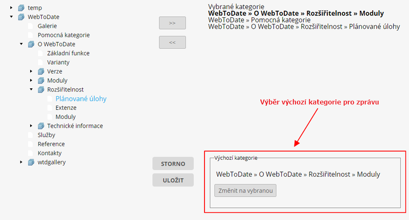Click the temp folder icon
The image size is (409, 220).
click(x=21, y=8)
